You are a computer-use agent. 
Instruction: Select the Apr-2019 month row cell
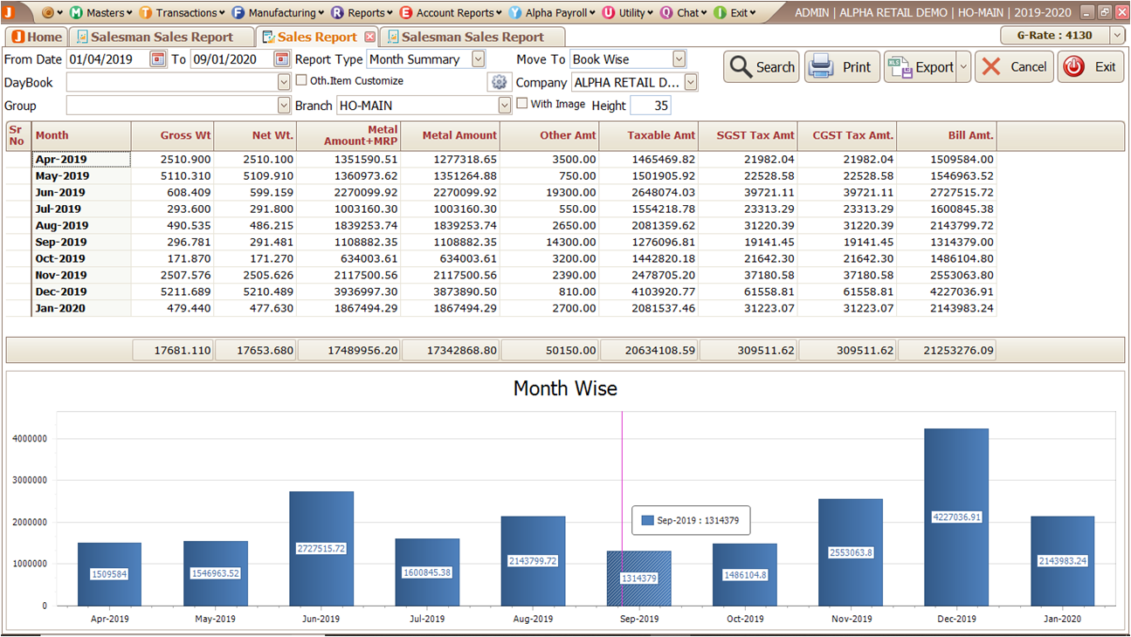pyautogui.click(x=81, y=159)
